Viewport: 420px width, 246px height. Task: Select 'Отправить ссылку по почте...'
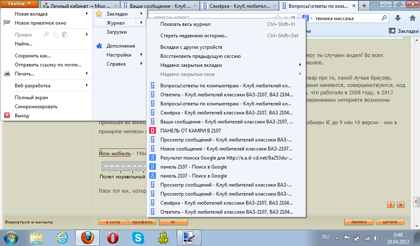(x=46, y=65)
